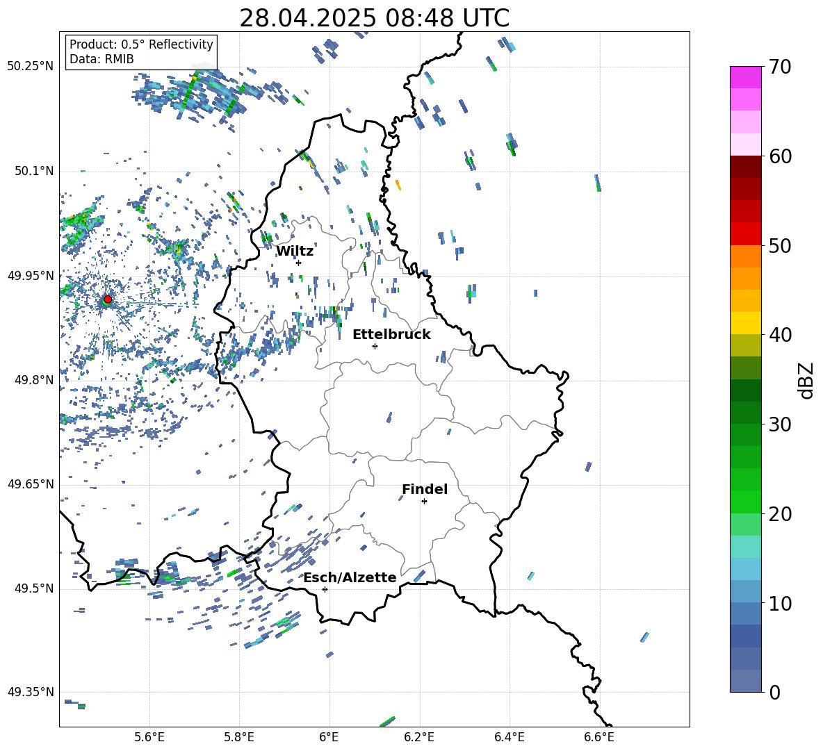Click the colorbar tick value 70
The image size is (823, 751).
pyautogui.click(x=780, y=67)
